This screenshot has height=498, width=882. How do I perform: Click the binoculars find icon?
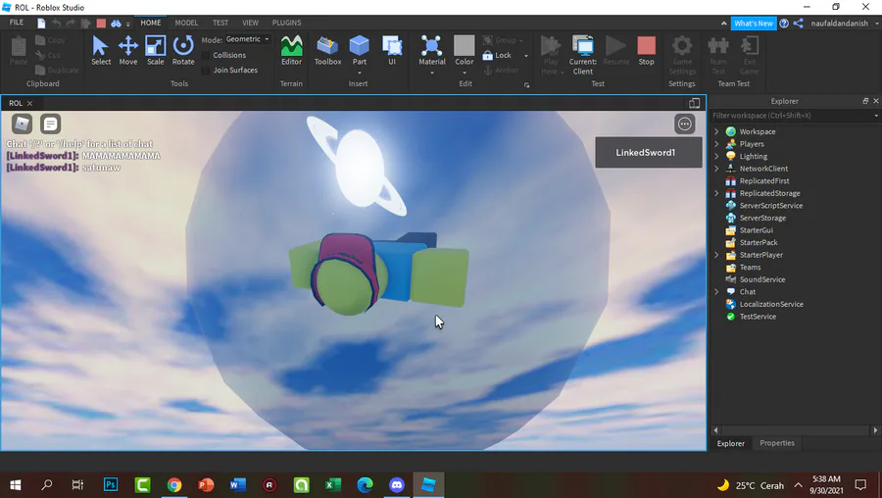point(116,24)
